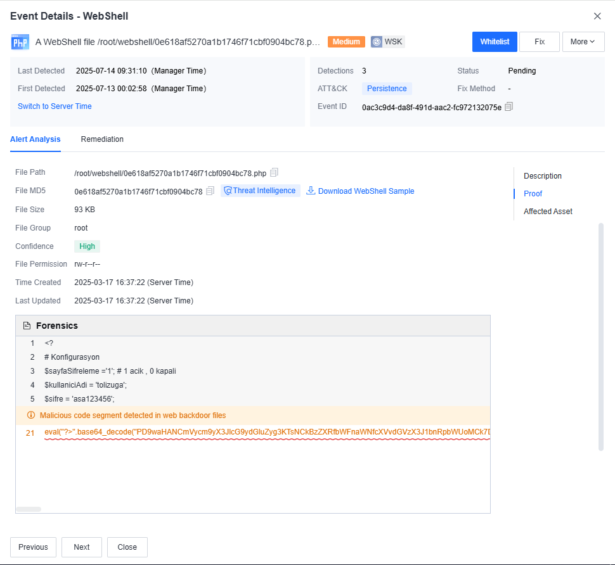This screenshot has width=615, height=565.
Task: Click the '# Konfigurasyon' code line
Action: pyautogui.click(x=72, y=357)
